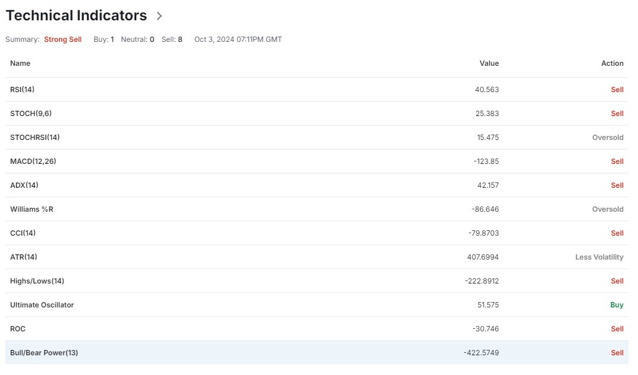Click the CCI(14) Sell action
Screen dimensions: 638x375
pyautogui.click(x=617, y=233)
